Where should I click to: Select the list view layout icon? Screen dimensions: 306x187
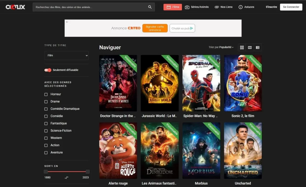click(x=258, y=47)
